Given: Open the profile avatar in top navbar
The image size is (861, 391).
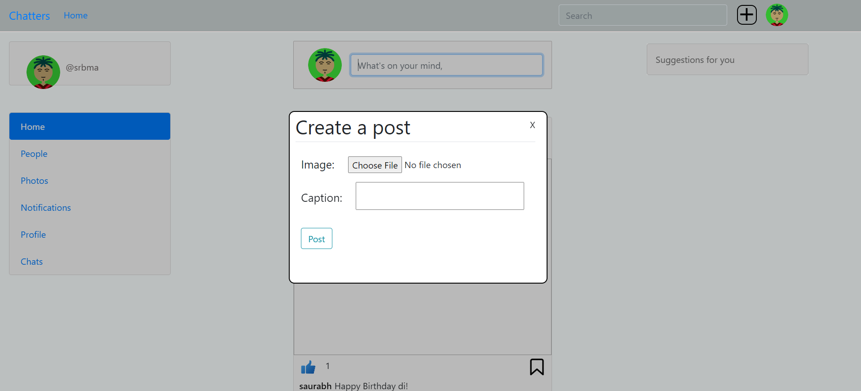Looking at the screenshot, I should click(777, 15).
